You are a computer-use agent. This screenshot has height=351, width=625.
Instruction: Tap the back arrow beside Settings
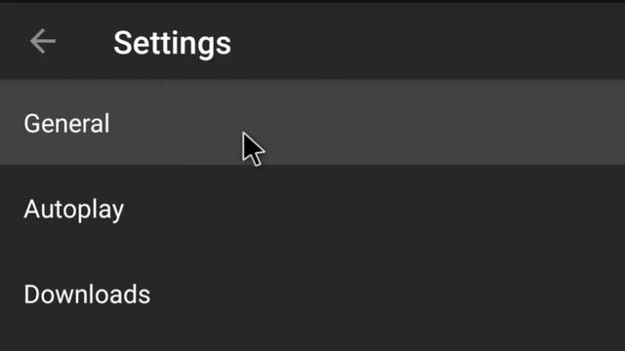tap(43, 41)
